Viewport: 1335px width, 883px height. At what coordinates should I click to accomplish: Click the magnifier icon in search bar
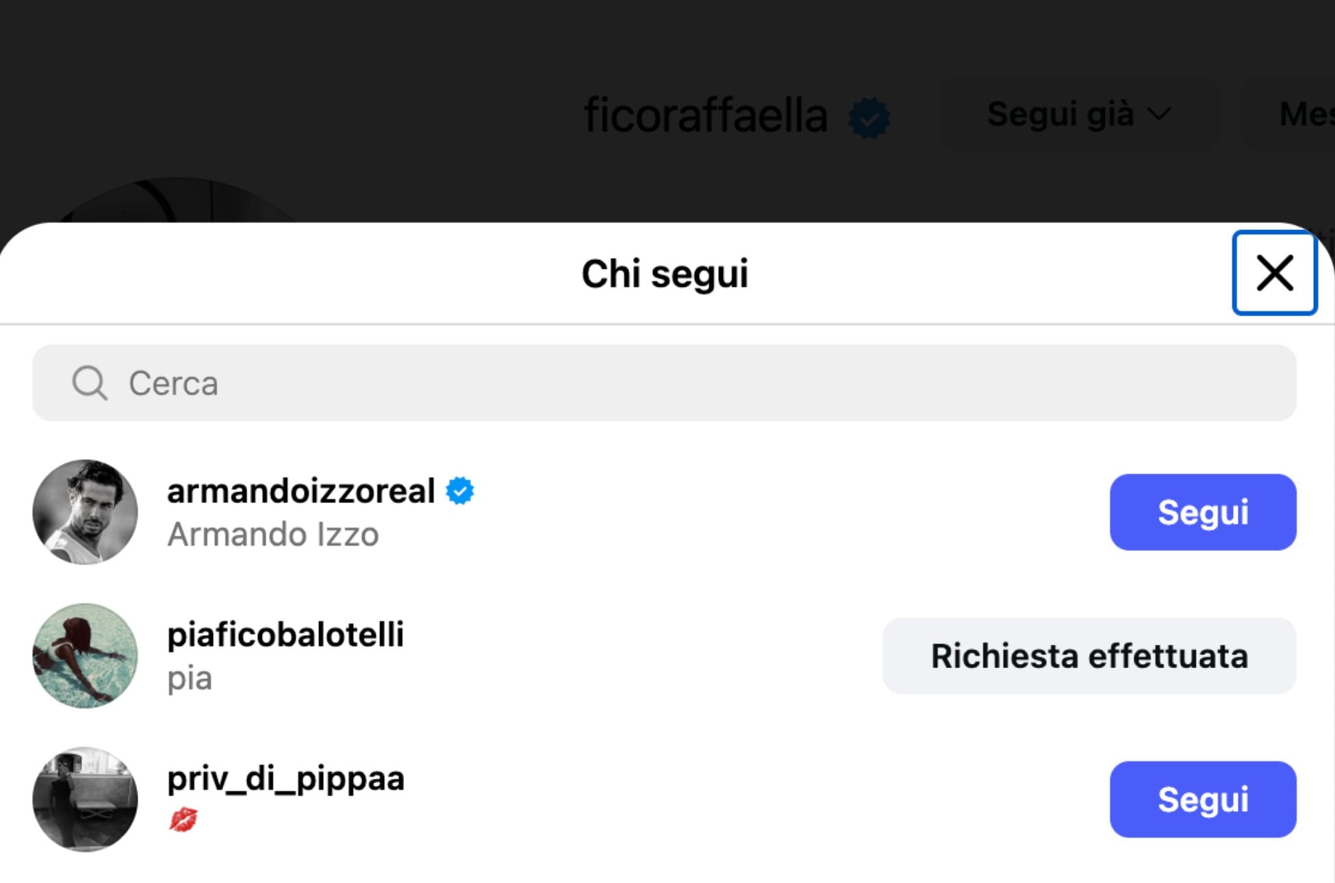coord(90,383)
